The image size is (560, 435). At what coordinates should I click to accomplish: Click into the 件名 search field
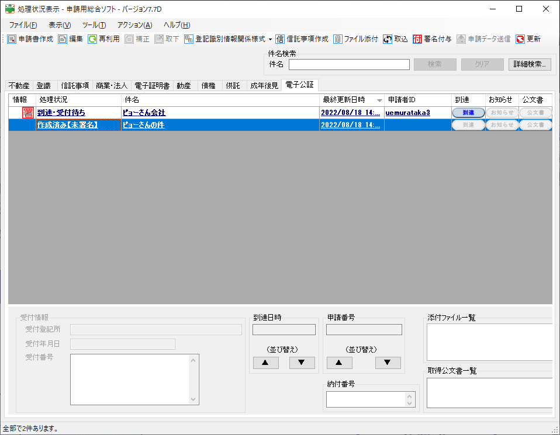click(349, 65)
